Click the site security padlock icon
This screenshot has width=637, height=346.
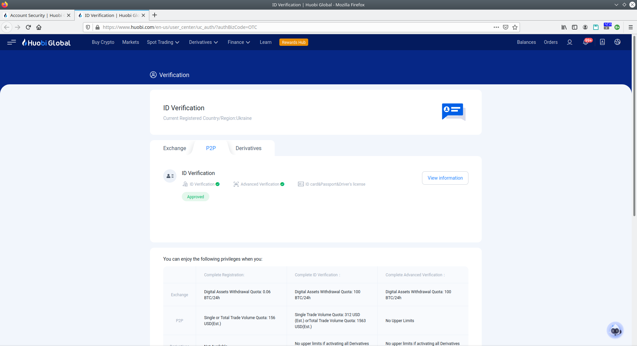point(98,27)
